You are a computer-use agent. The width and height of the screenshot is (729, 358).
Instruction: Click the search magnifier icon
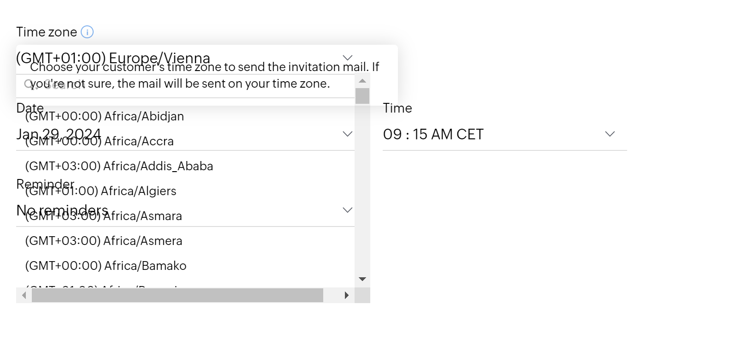(28, 84)
